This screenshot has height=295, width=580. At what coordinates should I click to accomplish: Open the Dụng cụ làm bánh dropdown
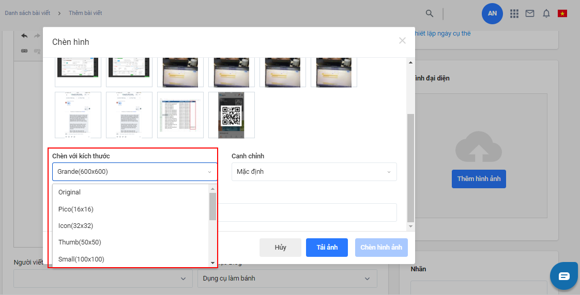tap(287, 278)
